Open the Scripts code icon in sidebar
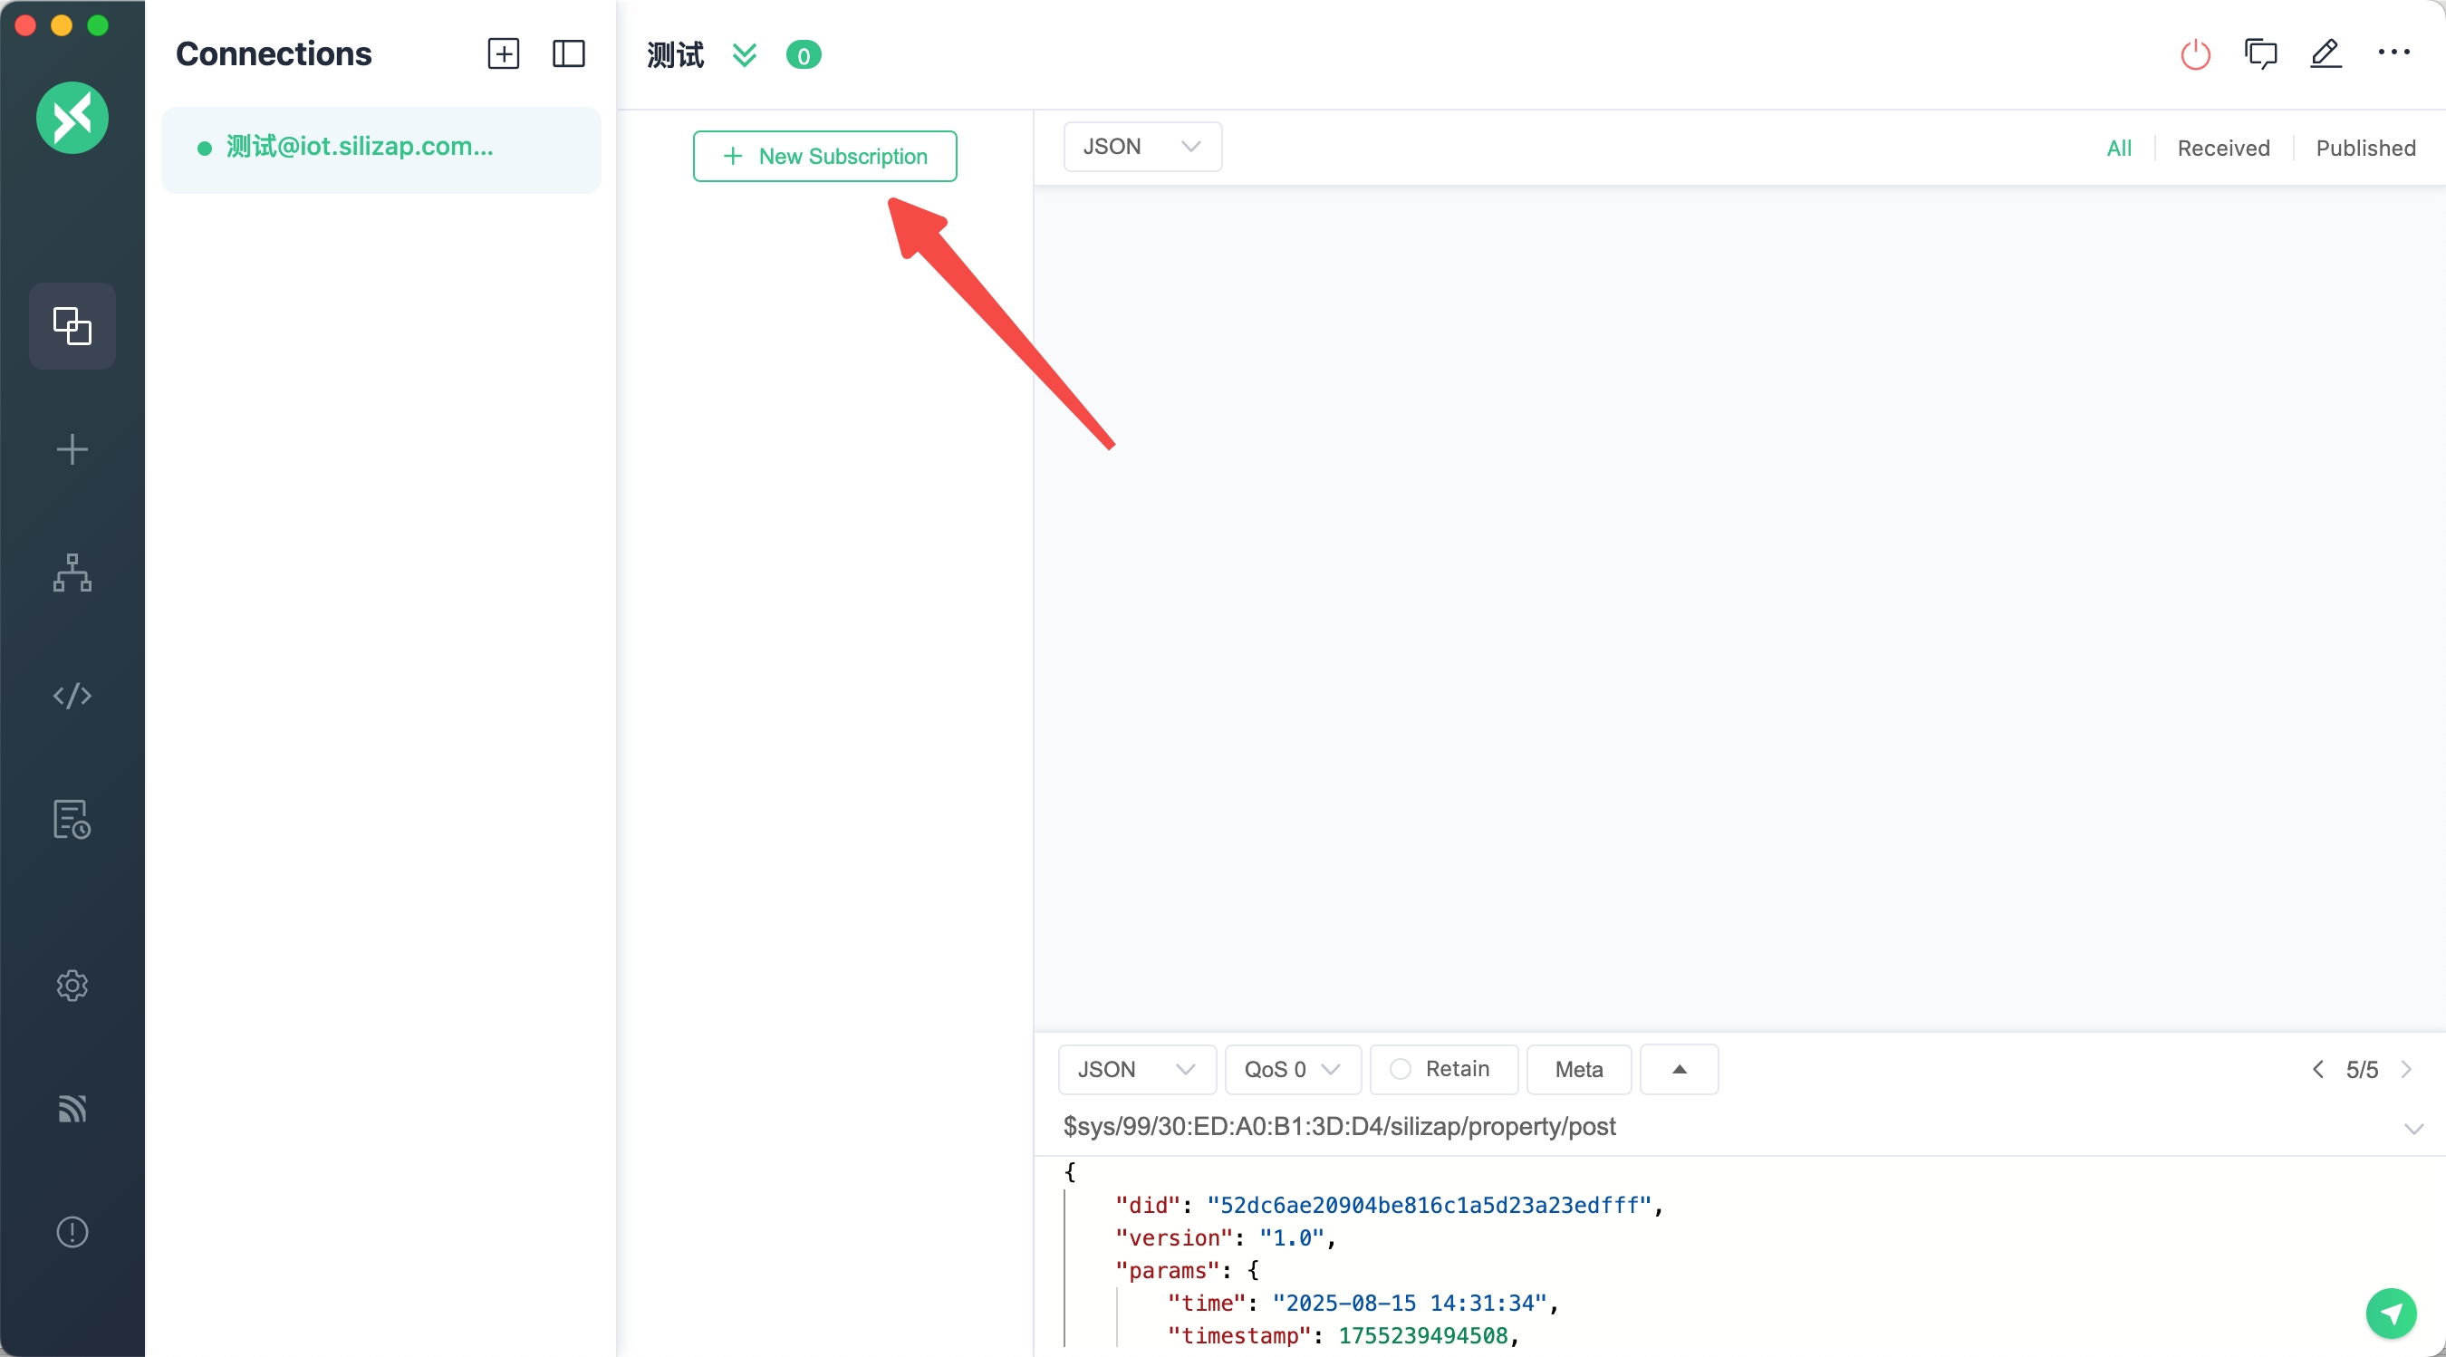This screenshot has width=2446, height=1357. [x=72, y=696]
